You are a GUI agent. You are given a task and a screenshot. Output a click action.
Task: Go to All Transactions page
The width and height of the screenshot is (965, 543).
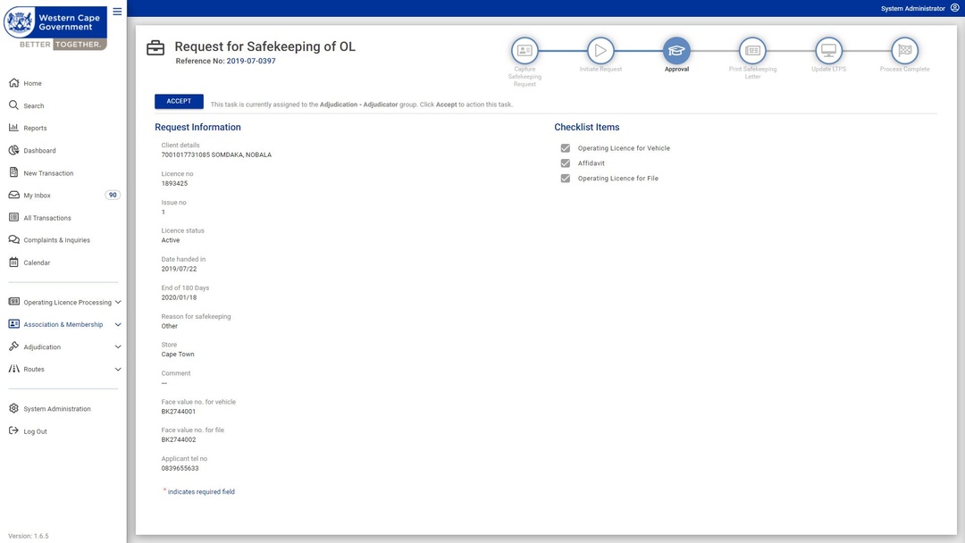point(46,218)
